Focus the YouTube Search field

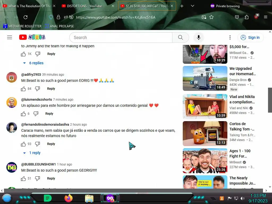click(121, 37)
